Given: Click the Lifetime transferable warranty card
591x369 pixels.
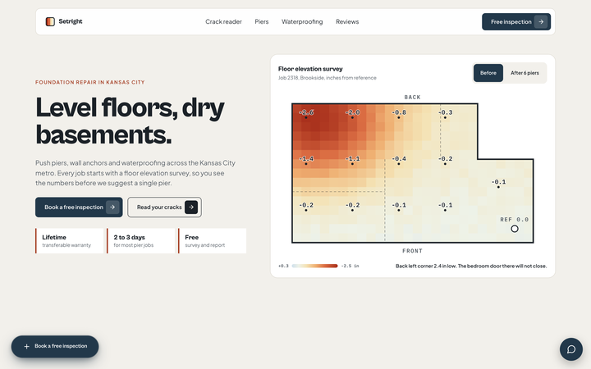Looking at the screenshot, I should [x=69, y=240].
